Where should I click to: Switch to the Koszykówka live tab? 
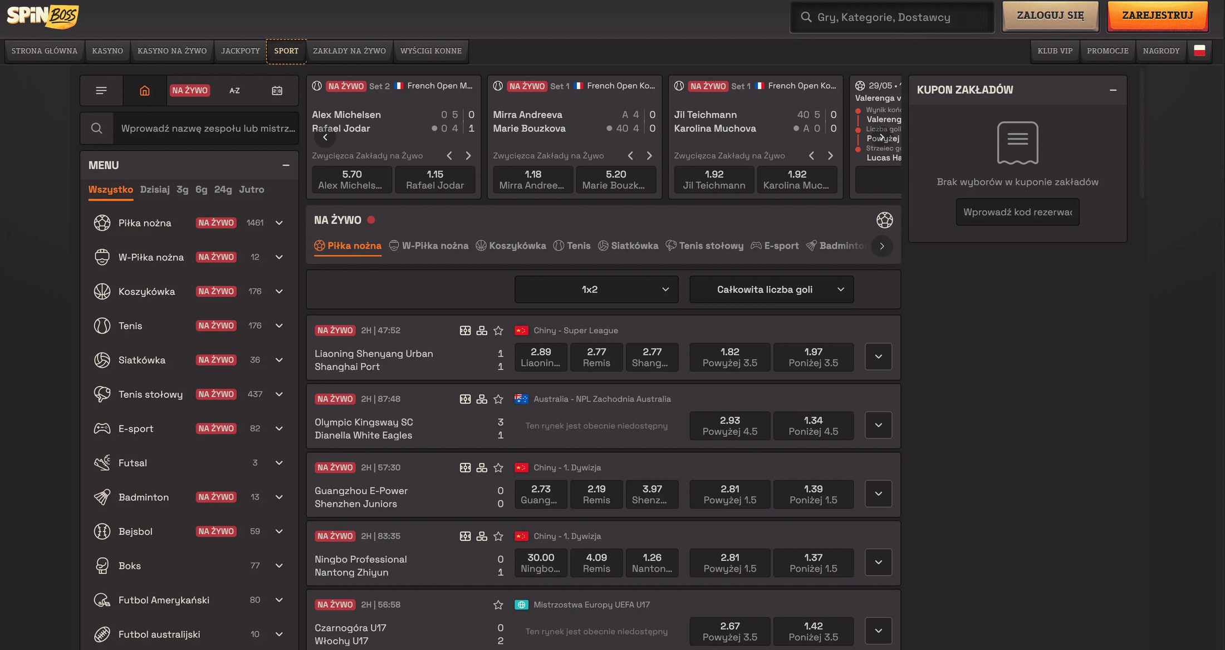click(511, 245)
